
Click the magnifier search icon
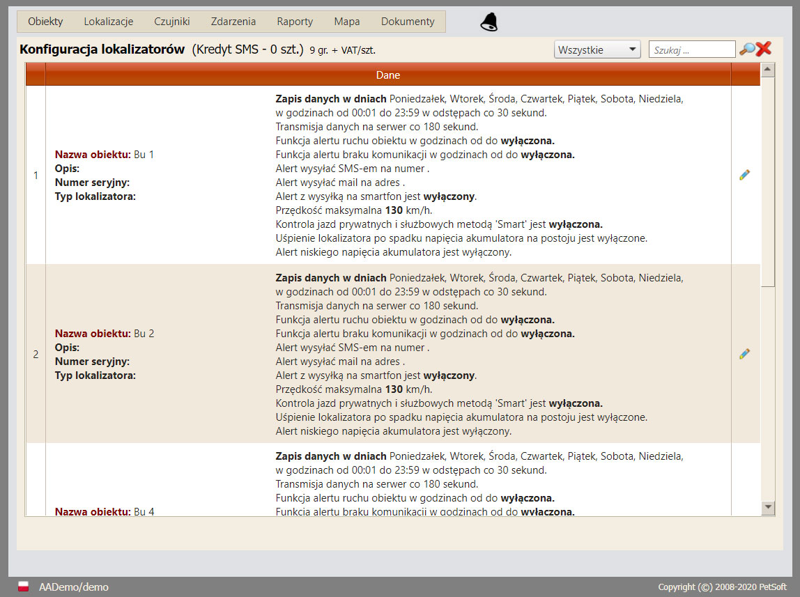tap(747, 49)
